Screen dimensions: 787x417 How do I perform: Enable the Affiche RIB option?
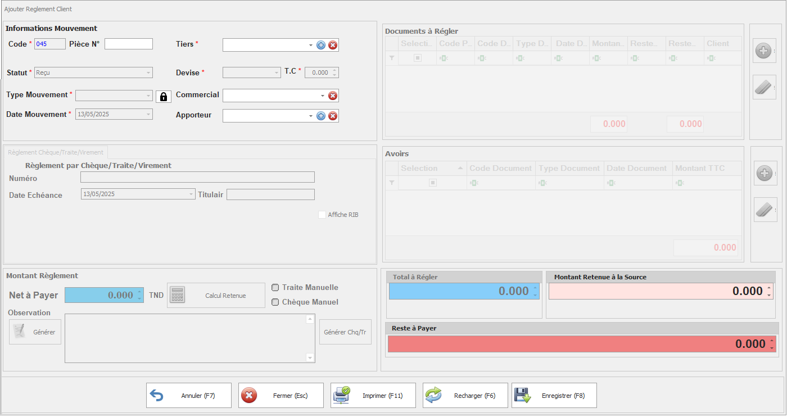(x=322, y=215)
